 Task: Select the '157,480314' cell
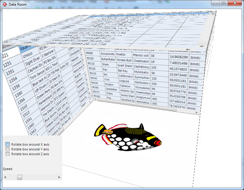(x=177, y=102)
